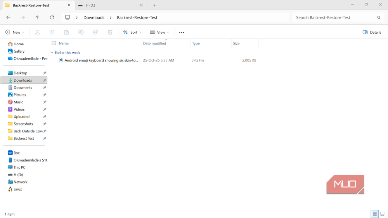Open the View dropdown menu
The height and width of the screenshot is (218, 388).
click(159, 33)
